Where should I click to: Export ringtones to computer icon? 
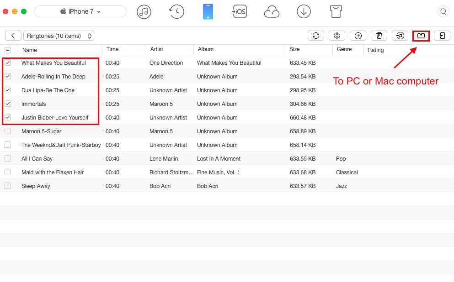click(x=421, y=36)
